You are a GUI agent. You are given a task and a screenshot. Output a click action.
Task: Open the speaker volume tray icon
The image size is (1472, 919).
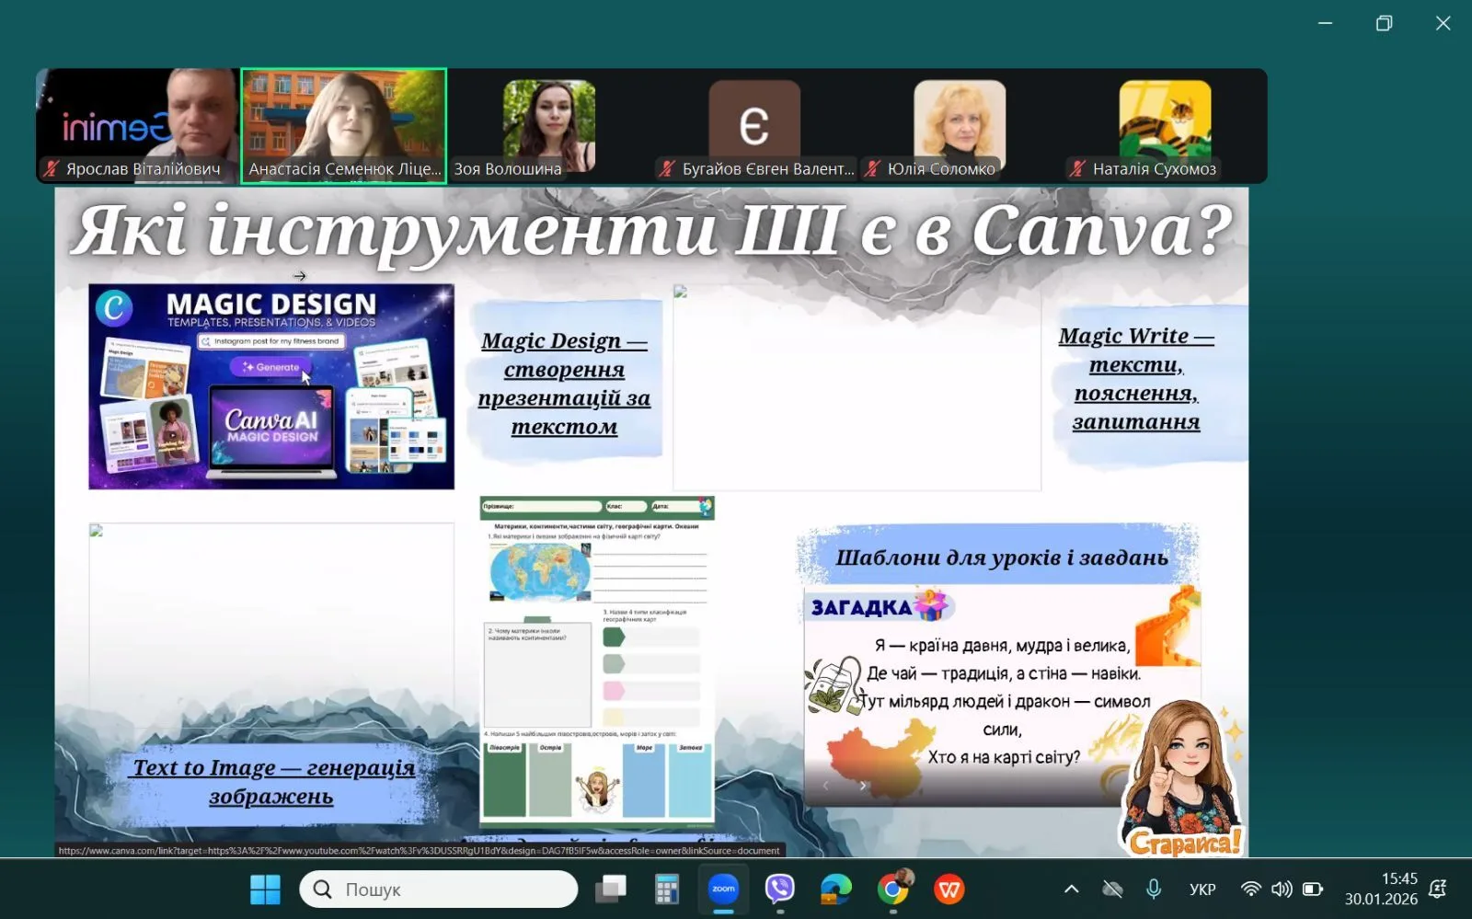(1281, 890)
